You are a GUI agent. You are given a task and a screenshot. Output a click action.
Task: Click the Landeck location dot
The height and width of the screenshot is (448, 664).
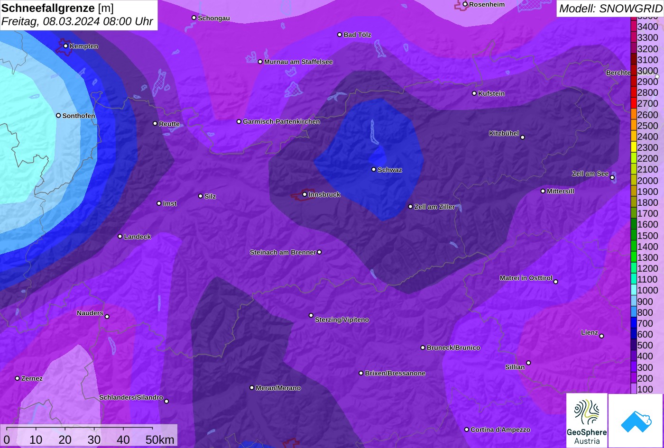(120, 236)
